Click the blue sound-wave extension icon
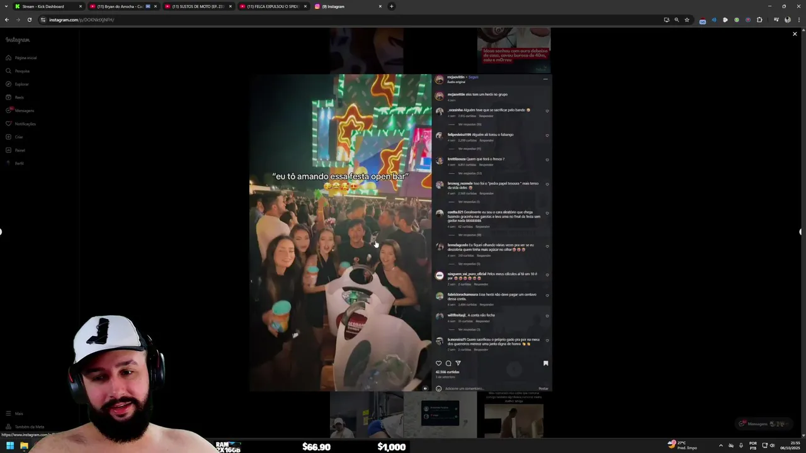Screen dimensions: 806x453 pos(714,20)
